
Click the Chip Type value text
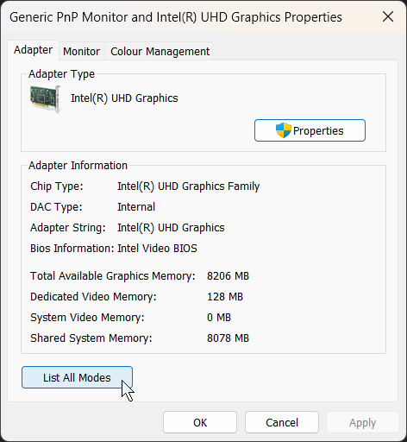[189, 186]
